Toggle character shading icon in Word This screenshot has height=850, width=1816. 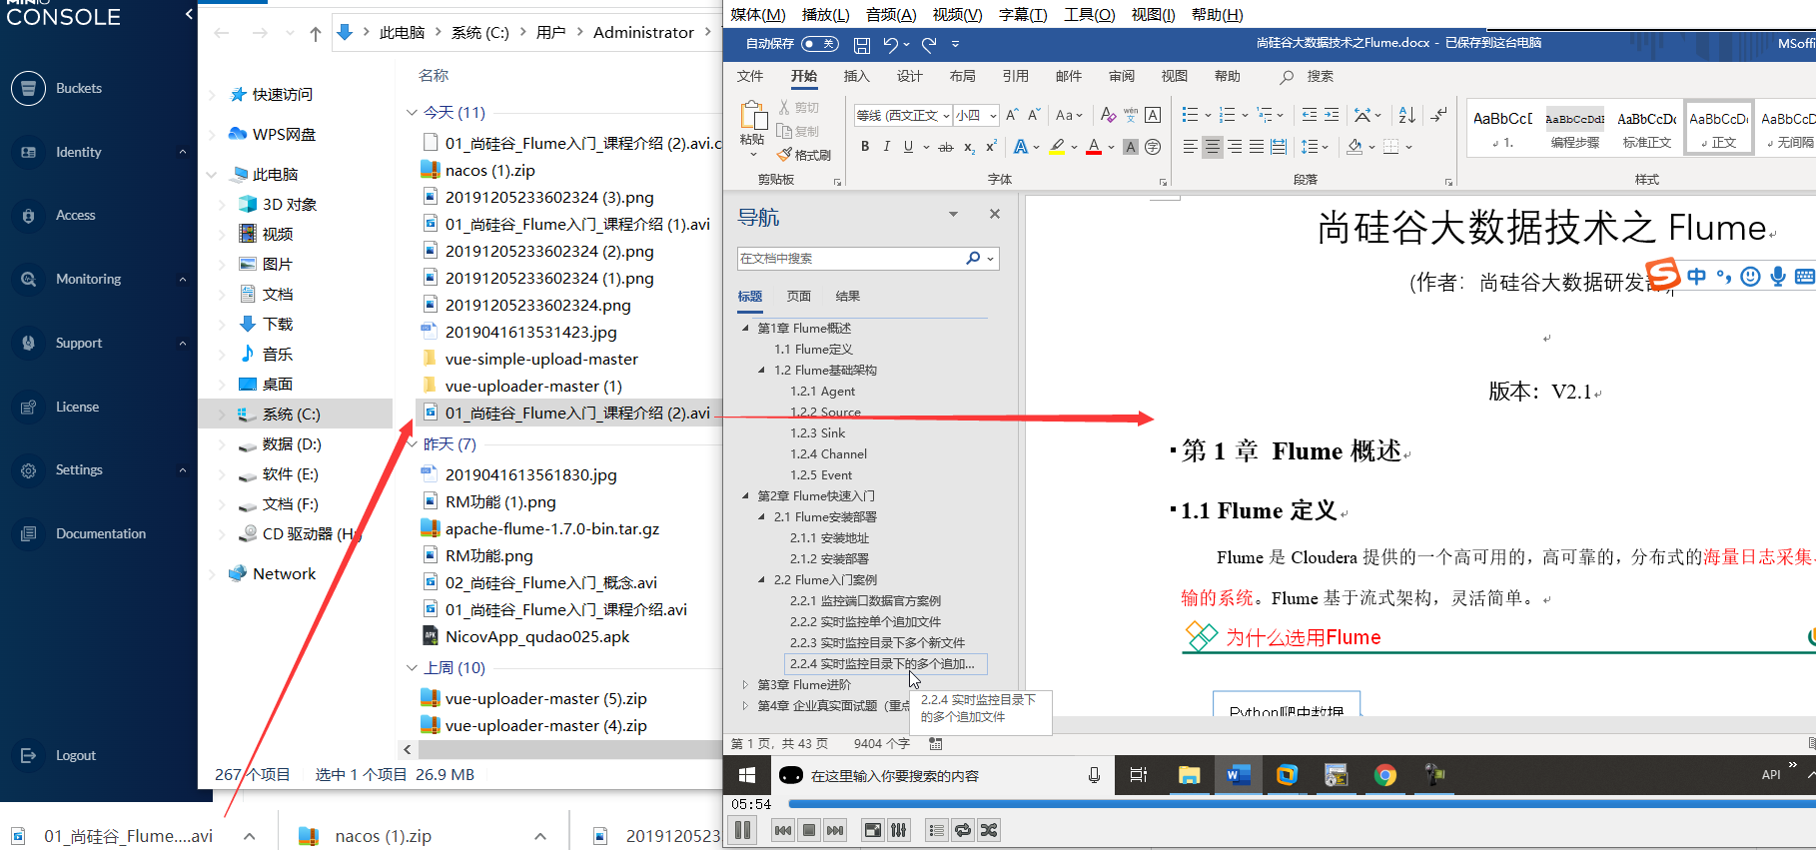(1131, 147)
